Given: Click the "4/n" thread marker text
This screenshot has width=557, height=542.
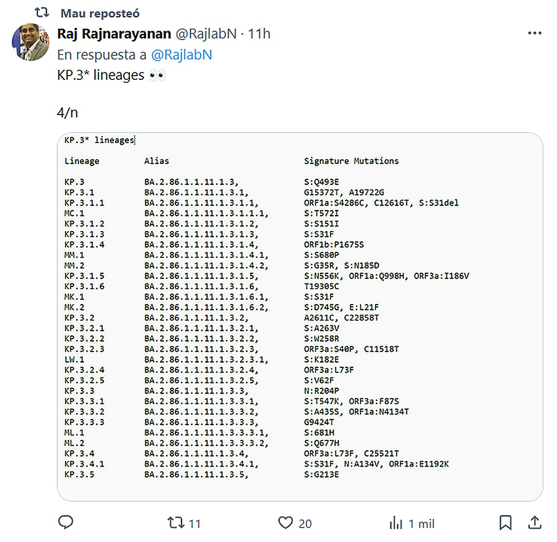Looking at the screenshot, I should click(x=67, y=112).
